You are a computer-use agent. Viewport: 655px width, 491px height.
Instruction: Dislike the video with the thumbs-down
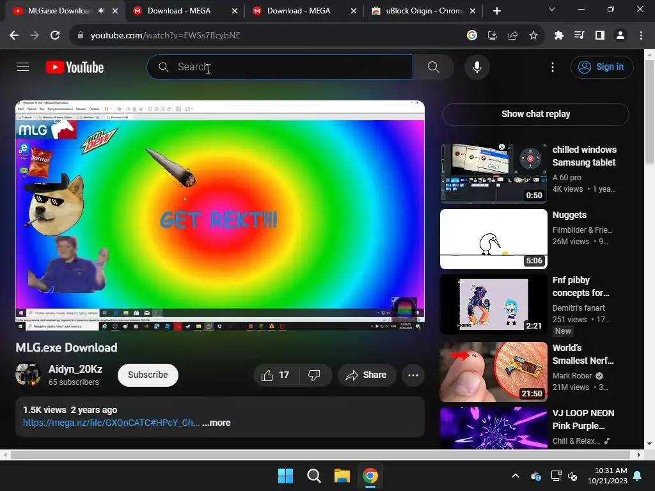click(314, 375)
